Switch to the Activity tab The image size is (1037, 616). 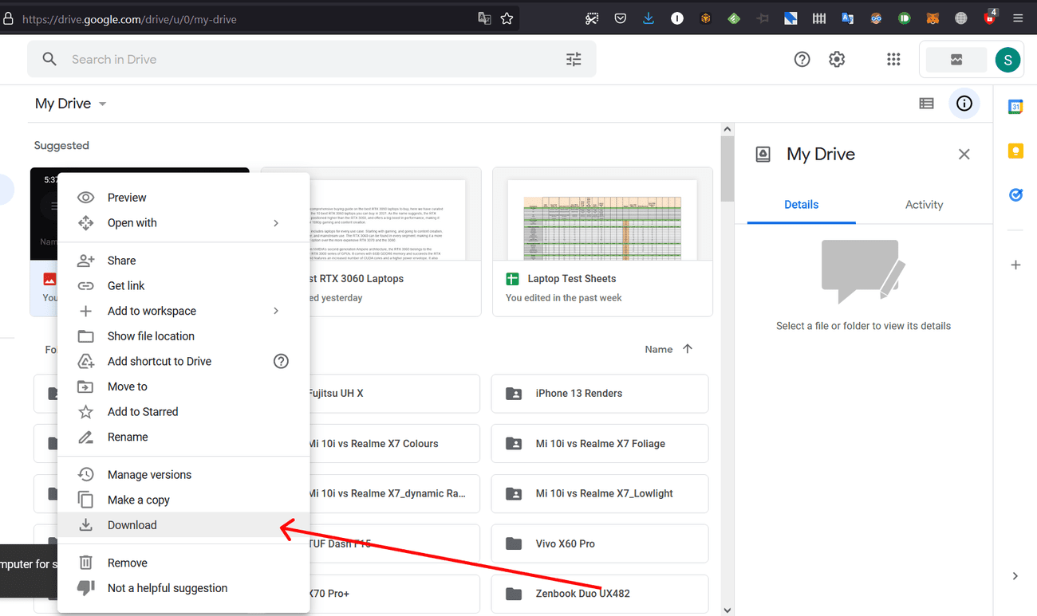click(x=924, y=204)
